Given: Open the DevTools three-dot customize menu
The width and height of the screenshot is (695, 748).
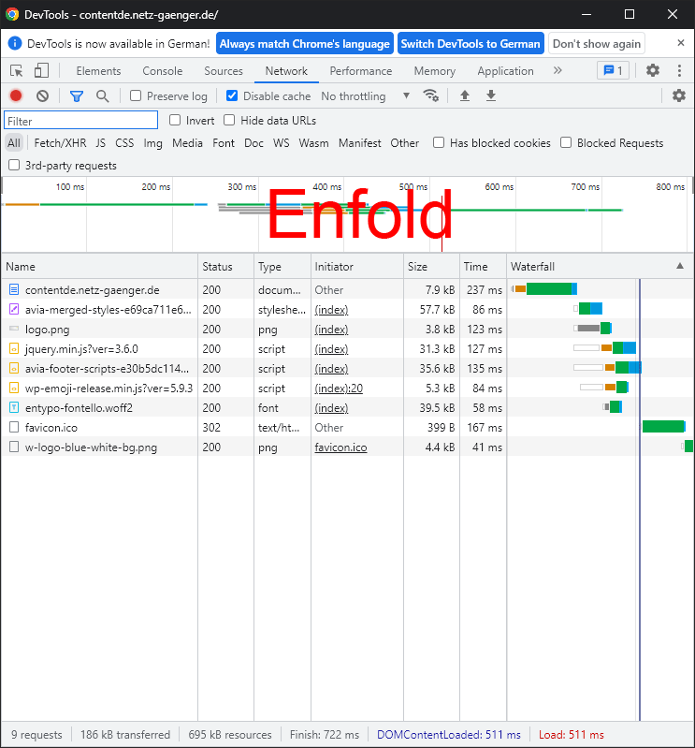Looking at the screenshot, I should (x=679, y=71).
